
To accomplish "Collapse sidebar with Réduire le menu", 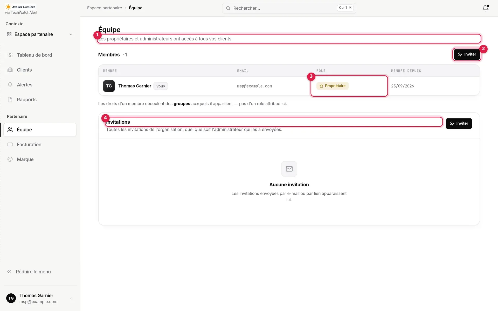I will [29, 272].
